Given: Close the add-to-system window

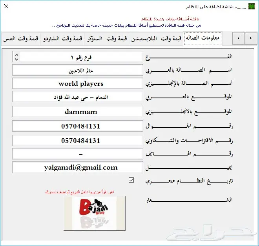Looking at the screenshot, I should 6,6.
